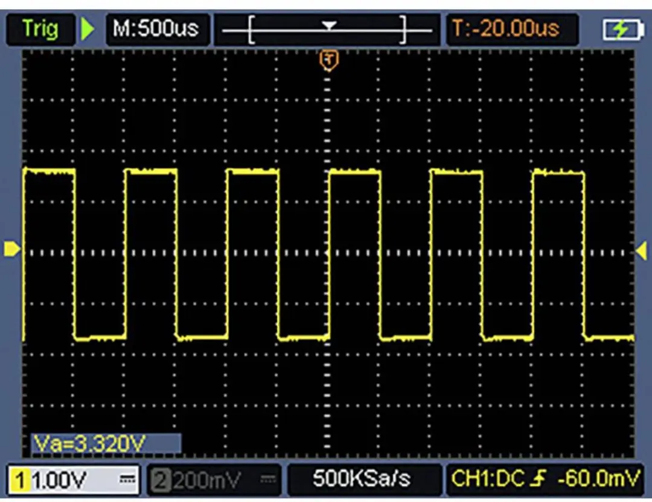The image size is (652, 502).
Task: Click the channel 2 DC coupling icon
Action: point(268,480)
